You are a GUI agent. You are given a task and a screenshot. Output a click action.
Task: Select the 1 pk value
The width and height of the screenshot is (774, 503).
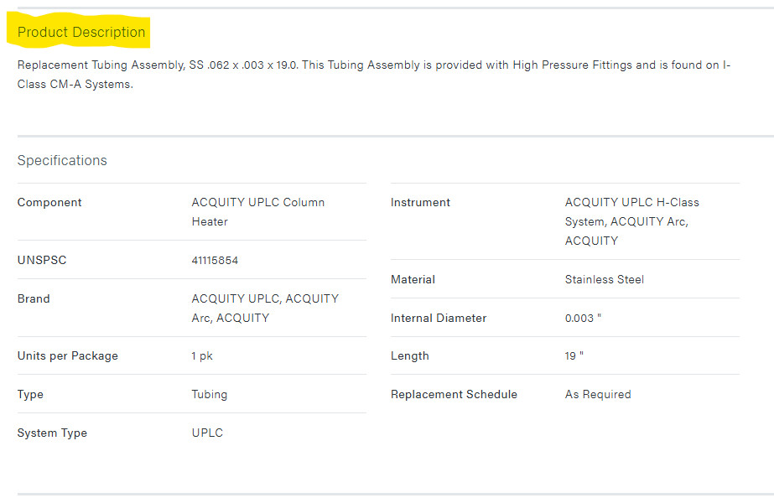coord(202,356)
